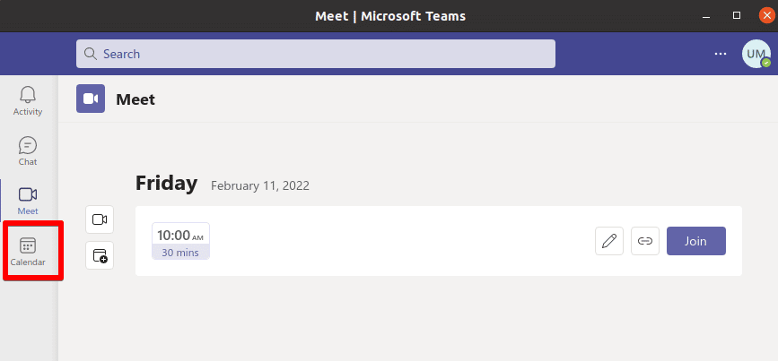
Task: Start an instant meeting with the video icon
Action: pos(100,219)
